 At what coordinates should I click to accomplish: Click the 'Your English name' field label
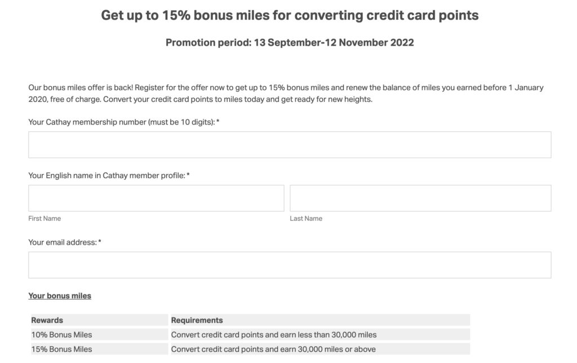(x=109, y=176)
